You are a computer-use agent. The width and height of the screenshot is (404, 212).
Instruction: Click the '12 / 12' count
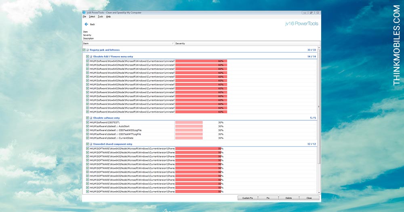311,144
